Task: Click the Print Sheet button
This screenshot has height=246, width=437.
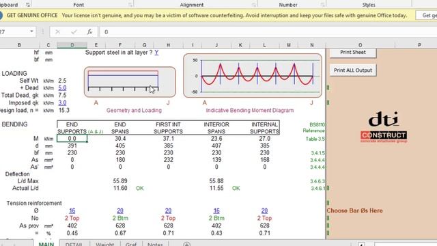Action: click(353, 53)
